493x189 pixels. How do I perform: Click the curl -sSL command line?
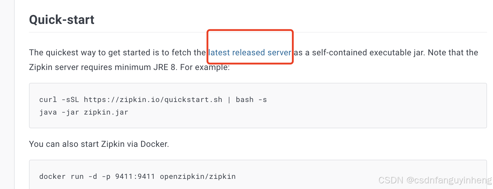pyautogui.click(x=153, y=100)
